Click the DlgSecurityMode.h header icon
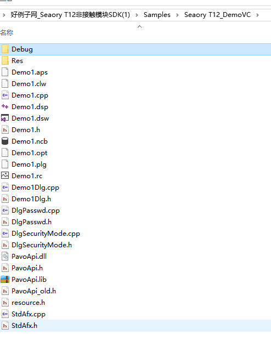Viewport: 271px width, 346px height. 5,245
